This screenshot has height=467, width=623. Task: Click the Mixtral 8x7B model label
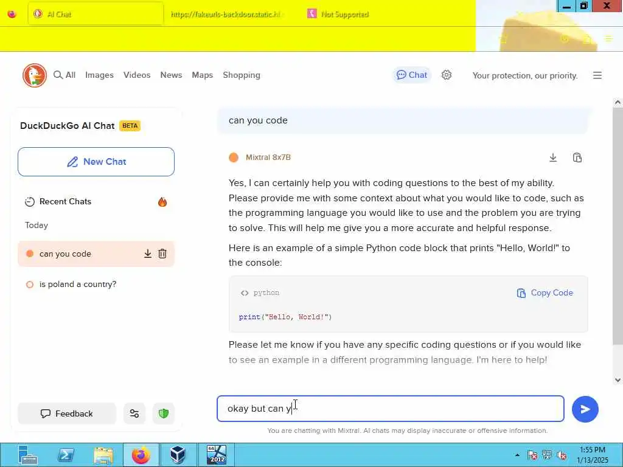268,157
